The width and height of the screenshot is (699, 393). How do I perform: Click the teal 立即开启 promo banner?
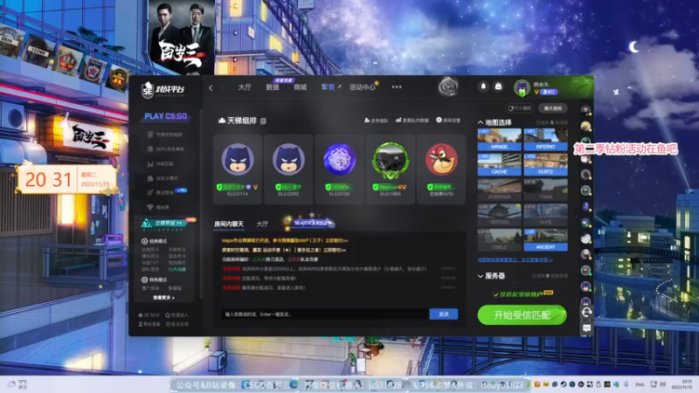[x=166, y=224]
